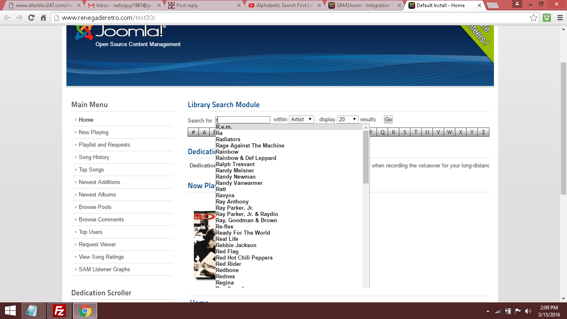Image resolution: width=567 pixels, height=319 pixels.
Task: Filter by letter S
Action: [405, 132]
